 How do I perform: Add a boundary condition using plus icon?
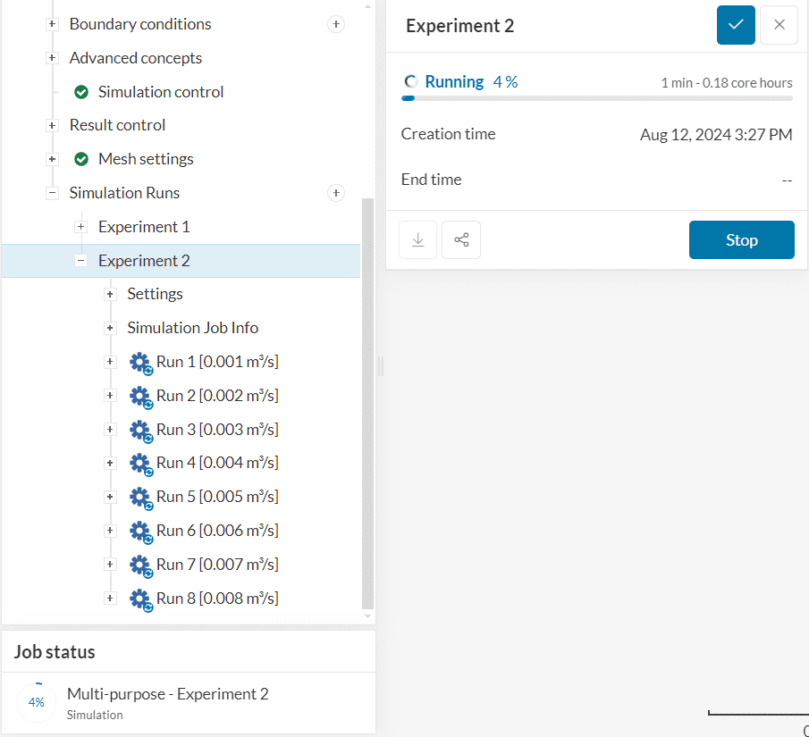coord(336,24)
